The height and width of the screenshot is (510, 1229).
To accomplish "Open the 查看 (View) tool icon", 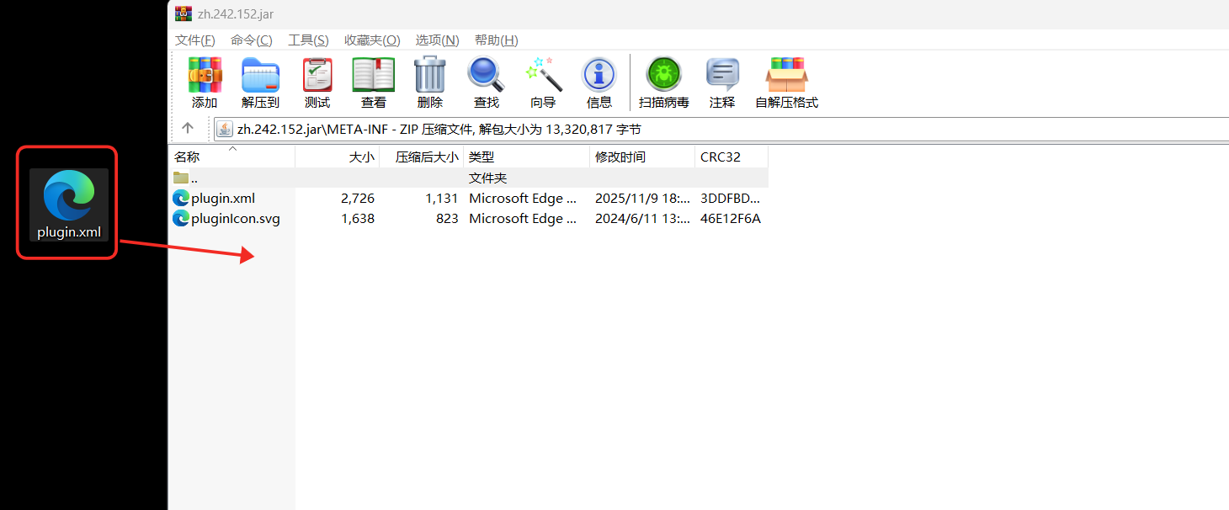I will point(373,82).
